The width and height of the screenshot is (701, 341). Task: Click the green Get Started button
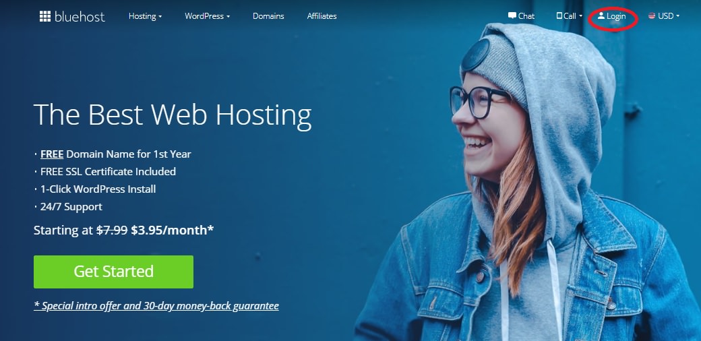tap(113, 272)
